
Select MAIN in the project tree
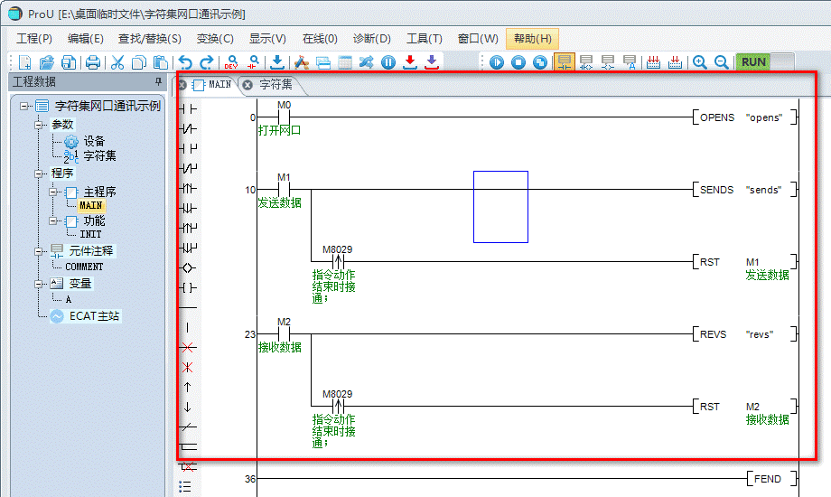90,205
